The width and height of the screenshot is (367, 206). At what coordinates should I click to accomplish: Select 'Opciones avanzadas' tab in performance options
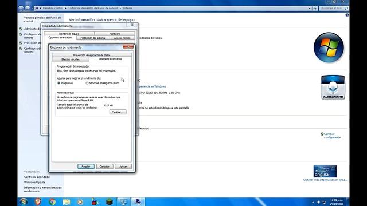tap(110, 59)
